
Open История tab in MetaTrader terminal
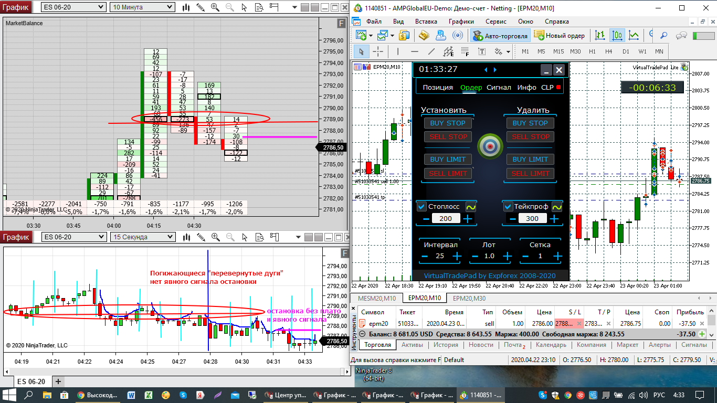point(445,345)
